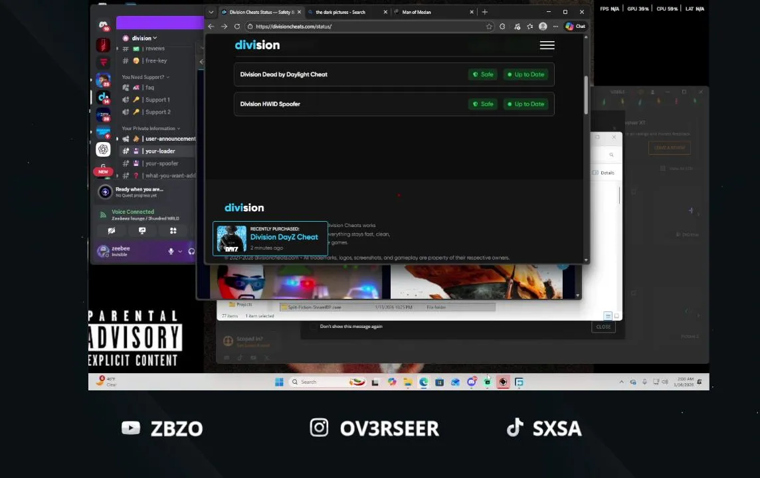Screen dimensions: 760x478
Task: Click Up to Date badge for Dead by Daylight
Action: (526, 74)
